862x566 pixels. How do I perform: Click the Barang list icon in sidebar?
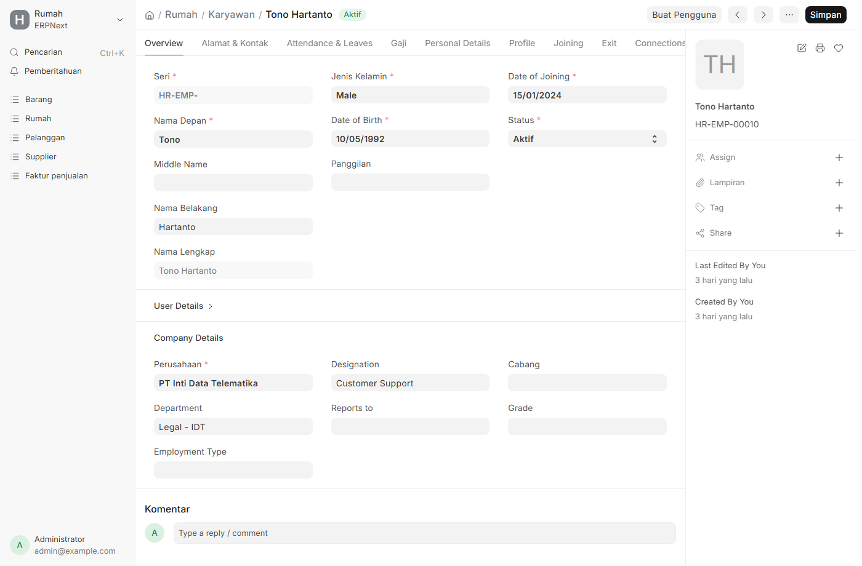pos(15,100)
